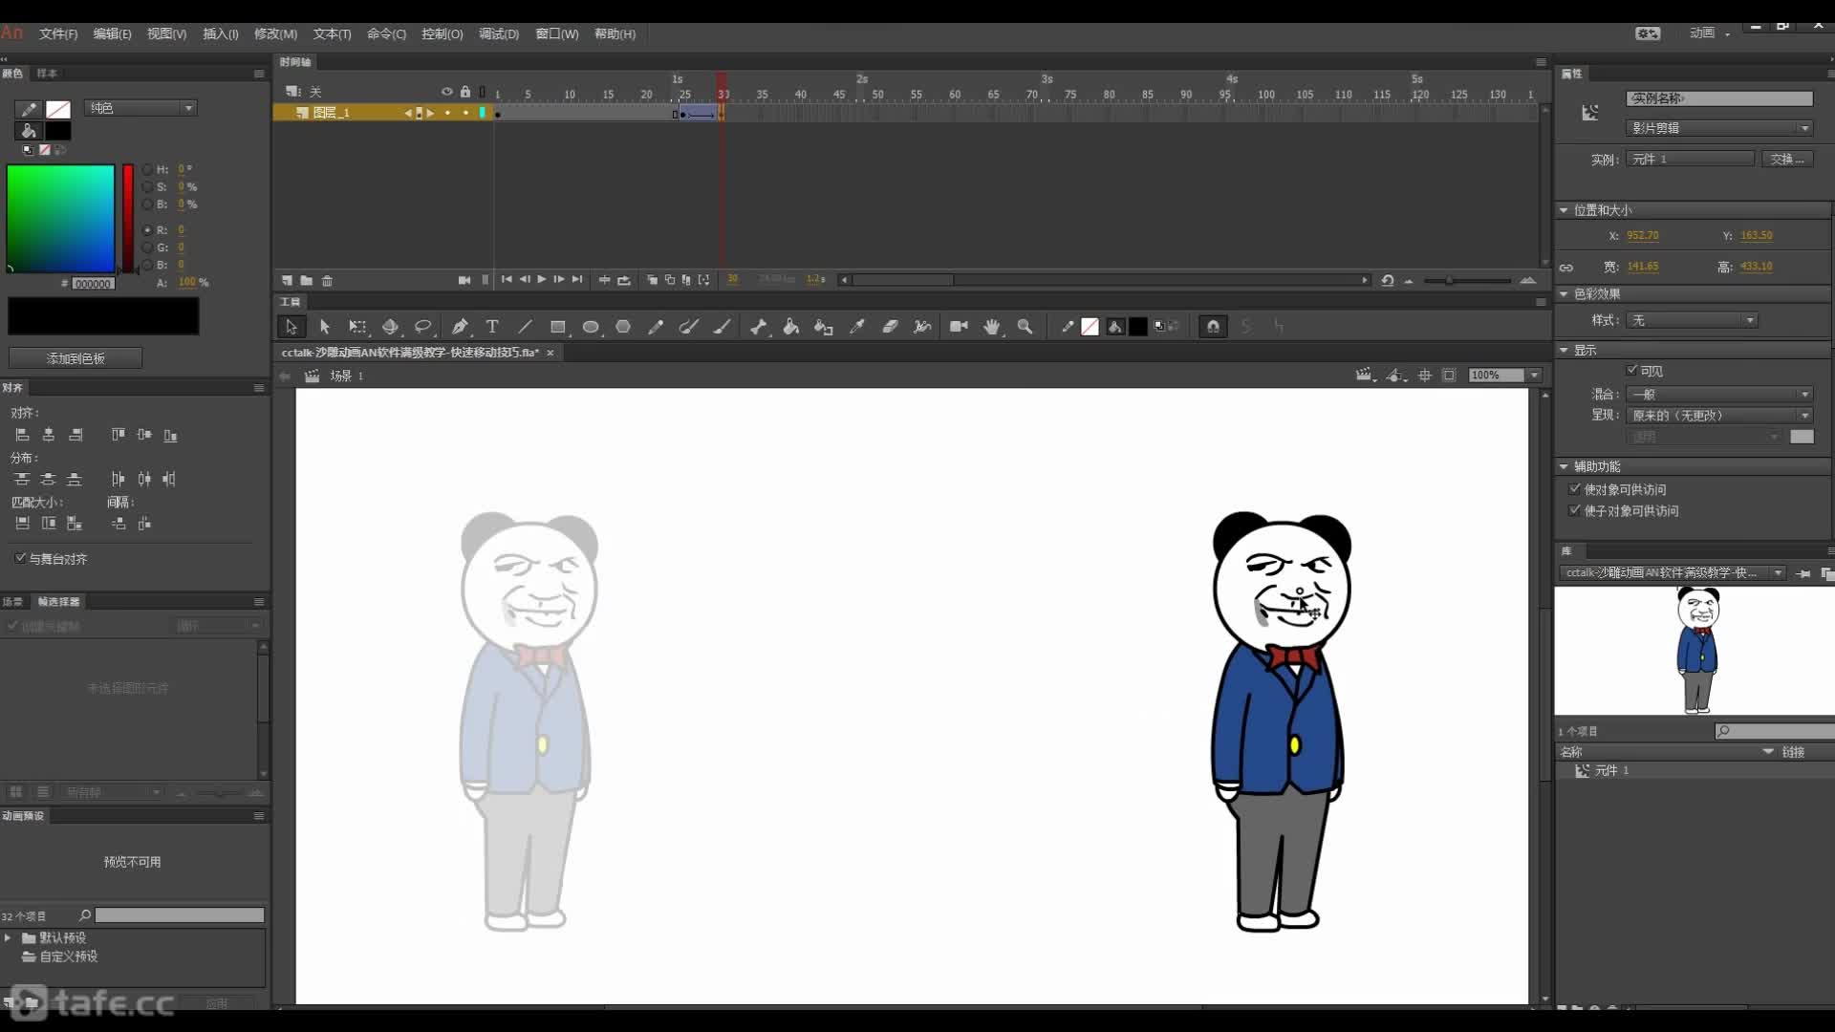The image size is (1835, 1032).
Task: Select the Ink Bottle tool
Action: pyautogui.click(x=823, y=327)
